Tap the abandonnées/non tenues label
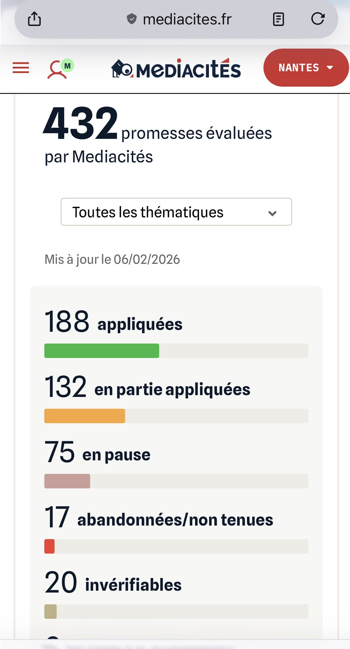The image size is (350, 649). click(175, 520)
